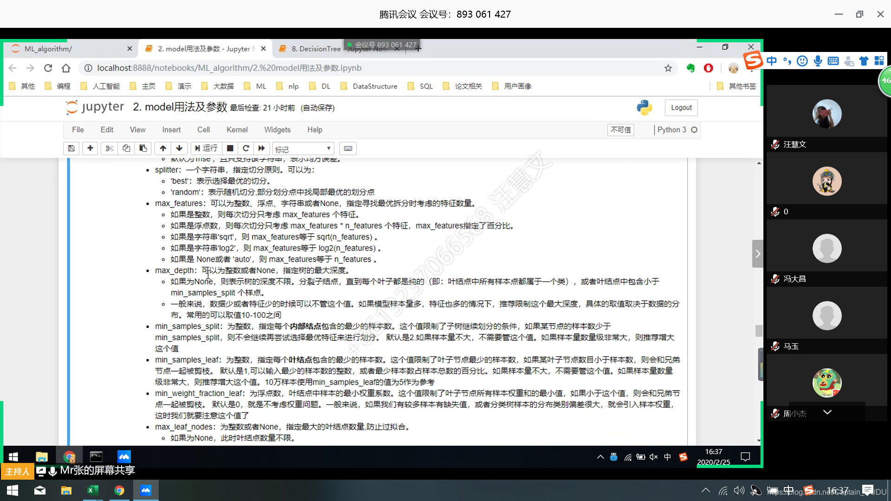Open the DataStructure bookmark folder
Image resolution: width=891 pixels, height=501 pixels.
[x=369, y=86]
